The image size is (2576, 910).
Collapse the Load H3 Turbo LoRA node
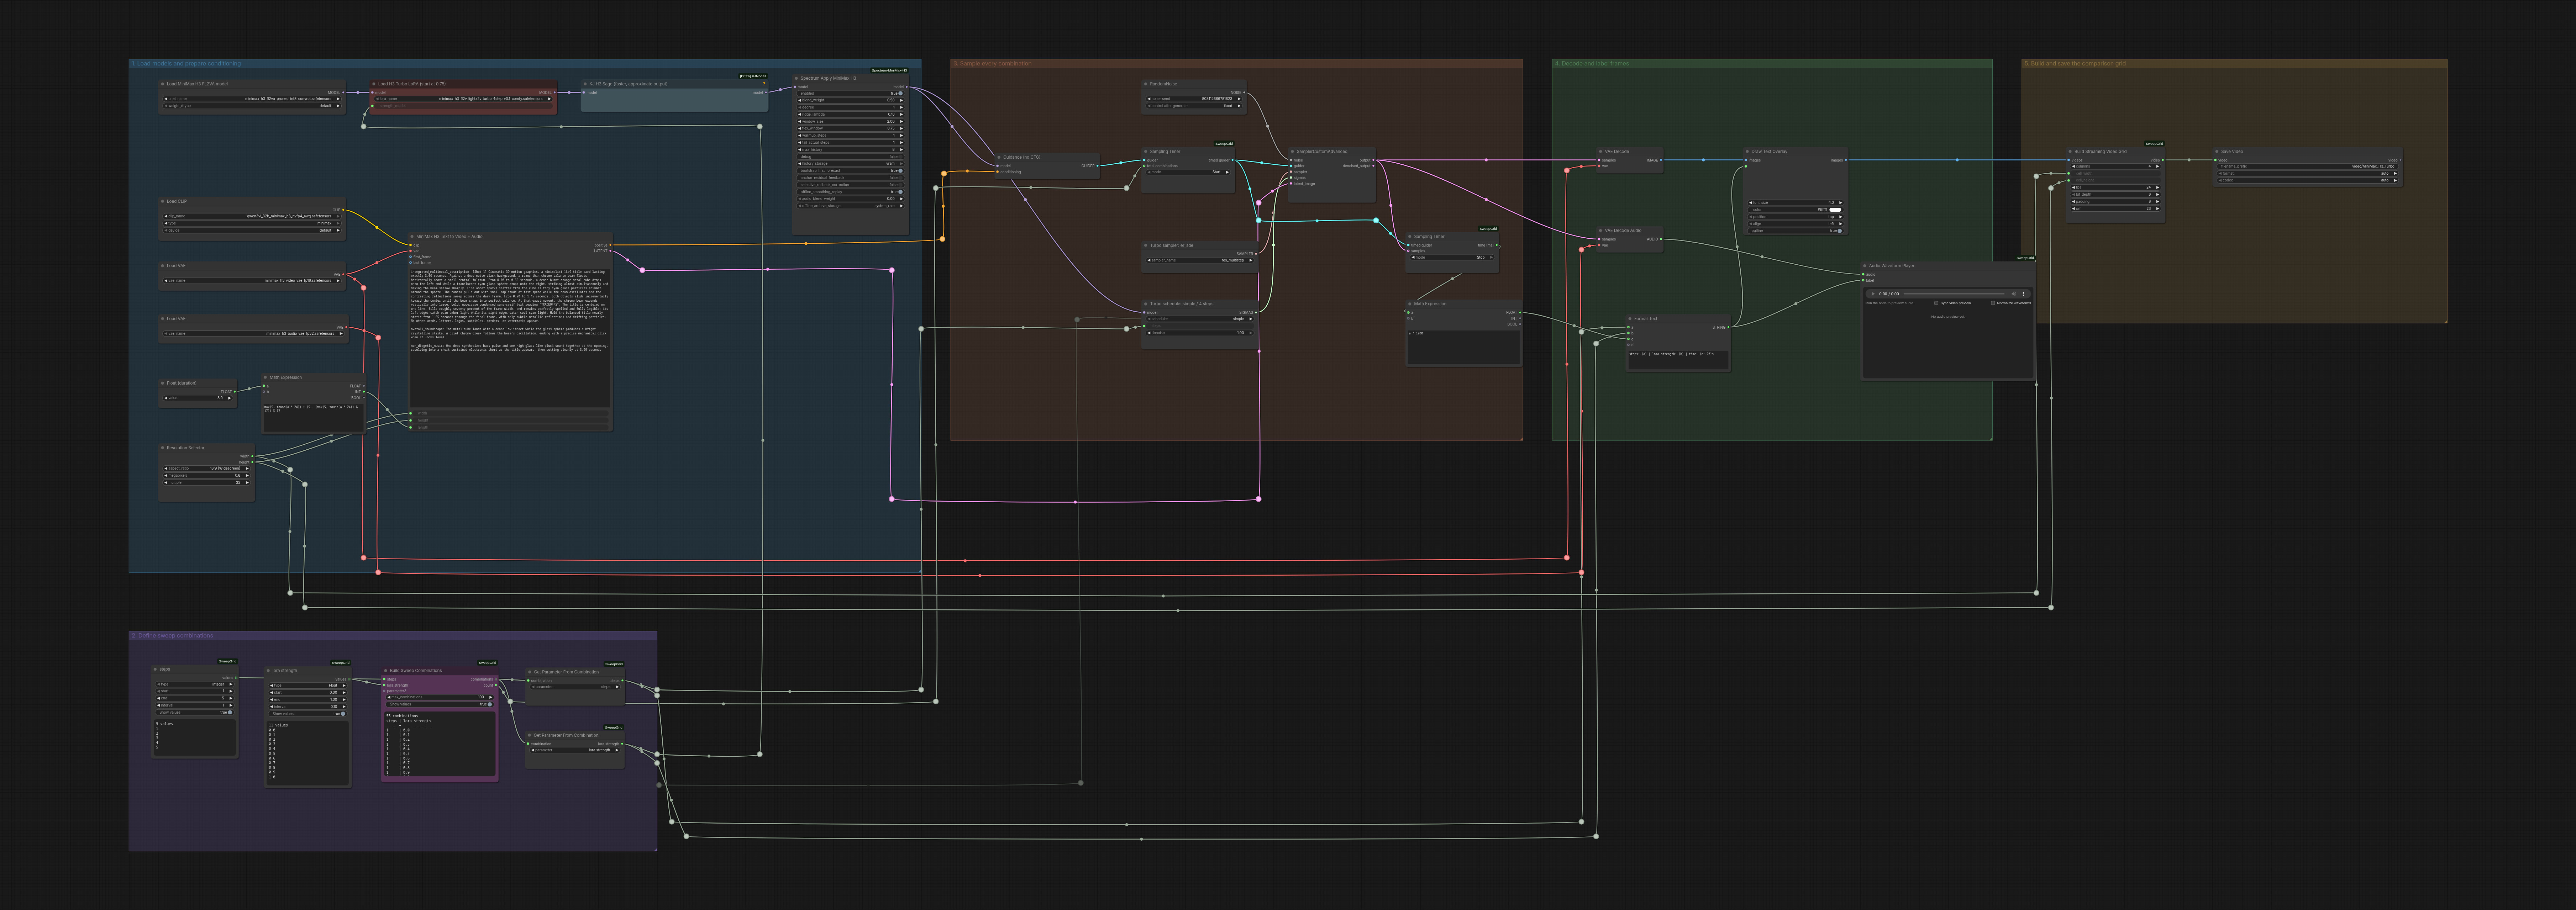(x=374, y=84)
